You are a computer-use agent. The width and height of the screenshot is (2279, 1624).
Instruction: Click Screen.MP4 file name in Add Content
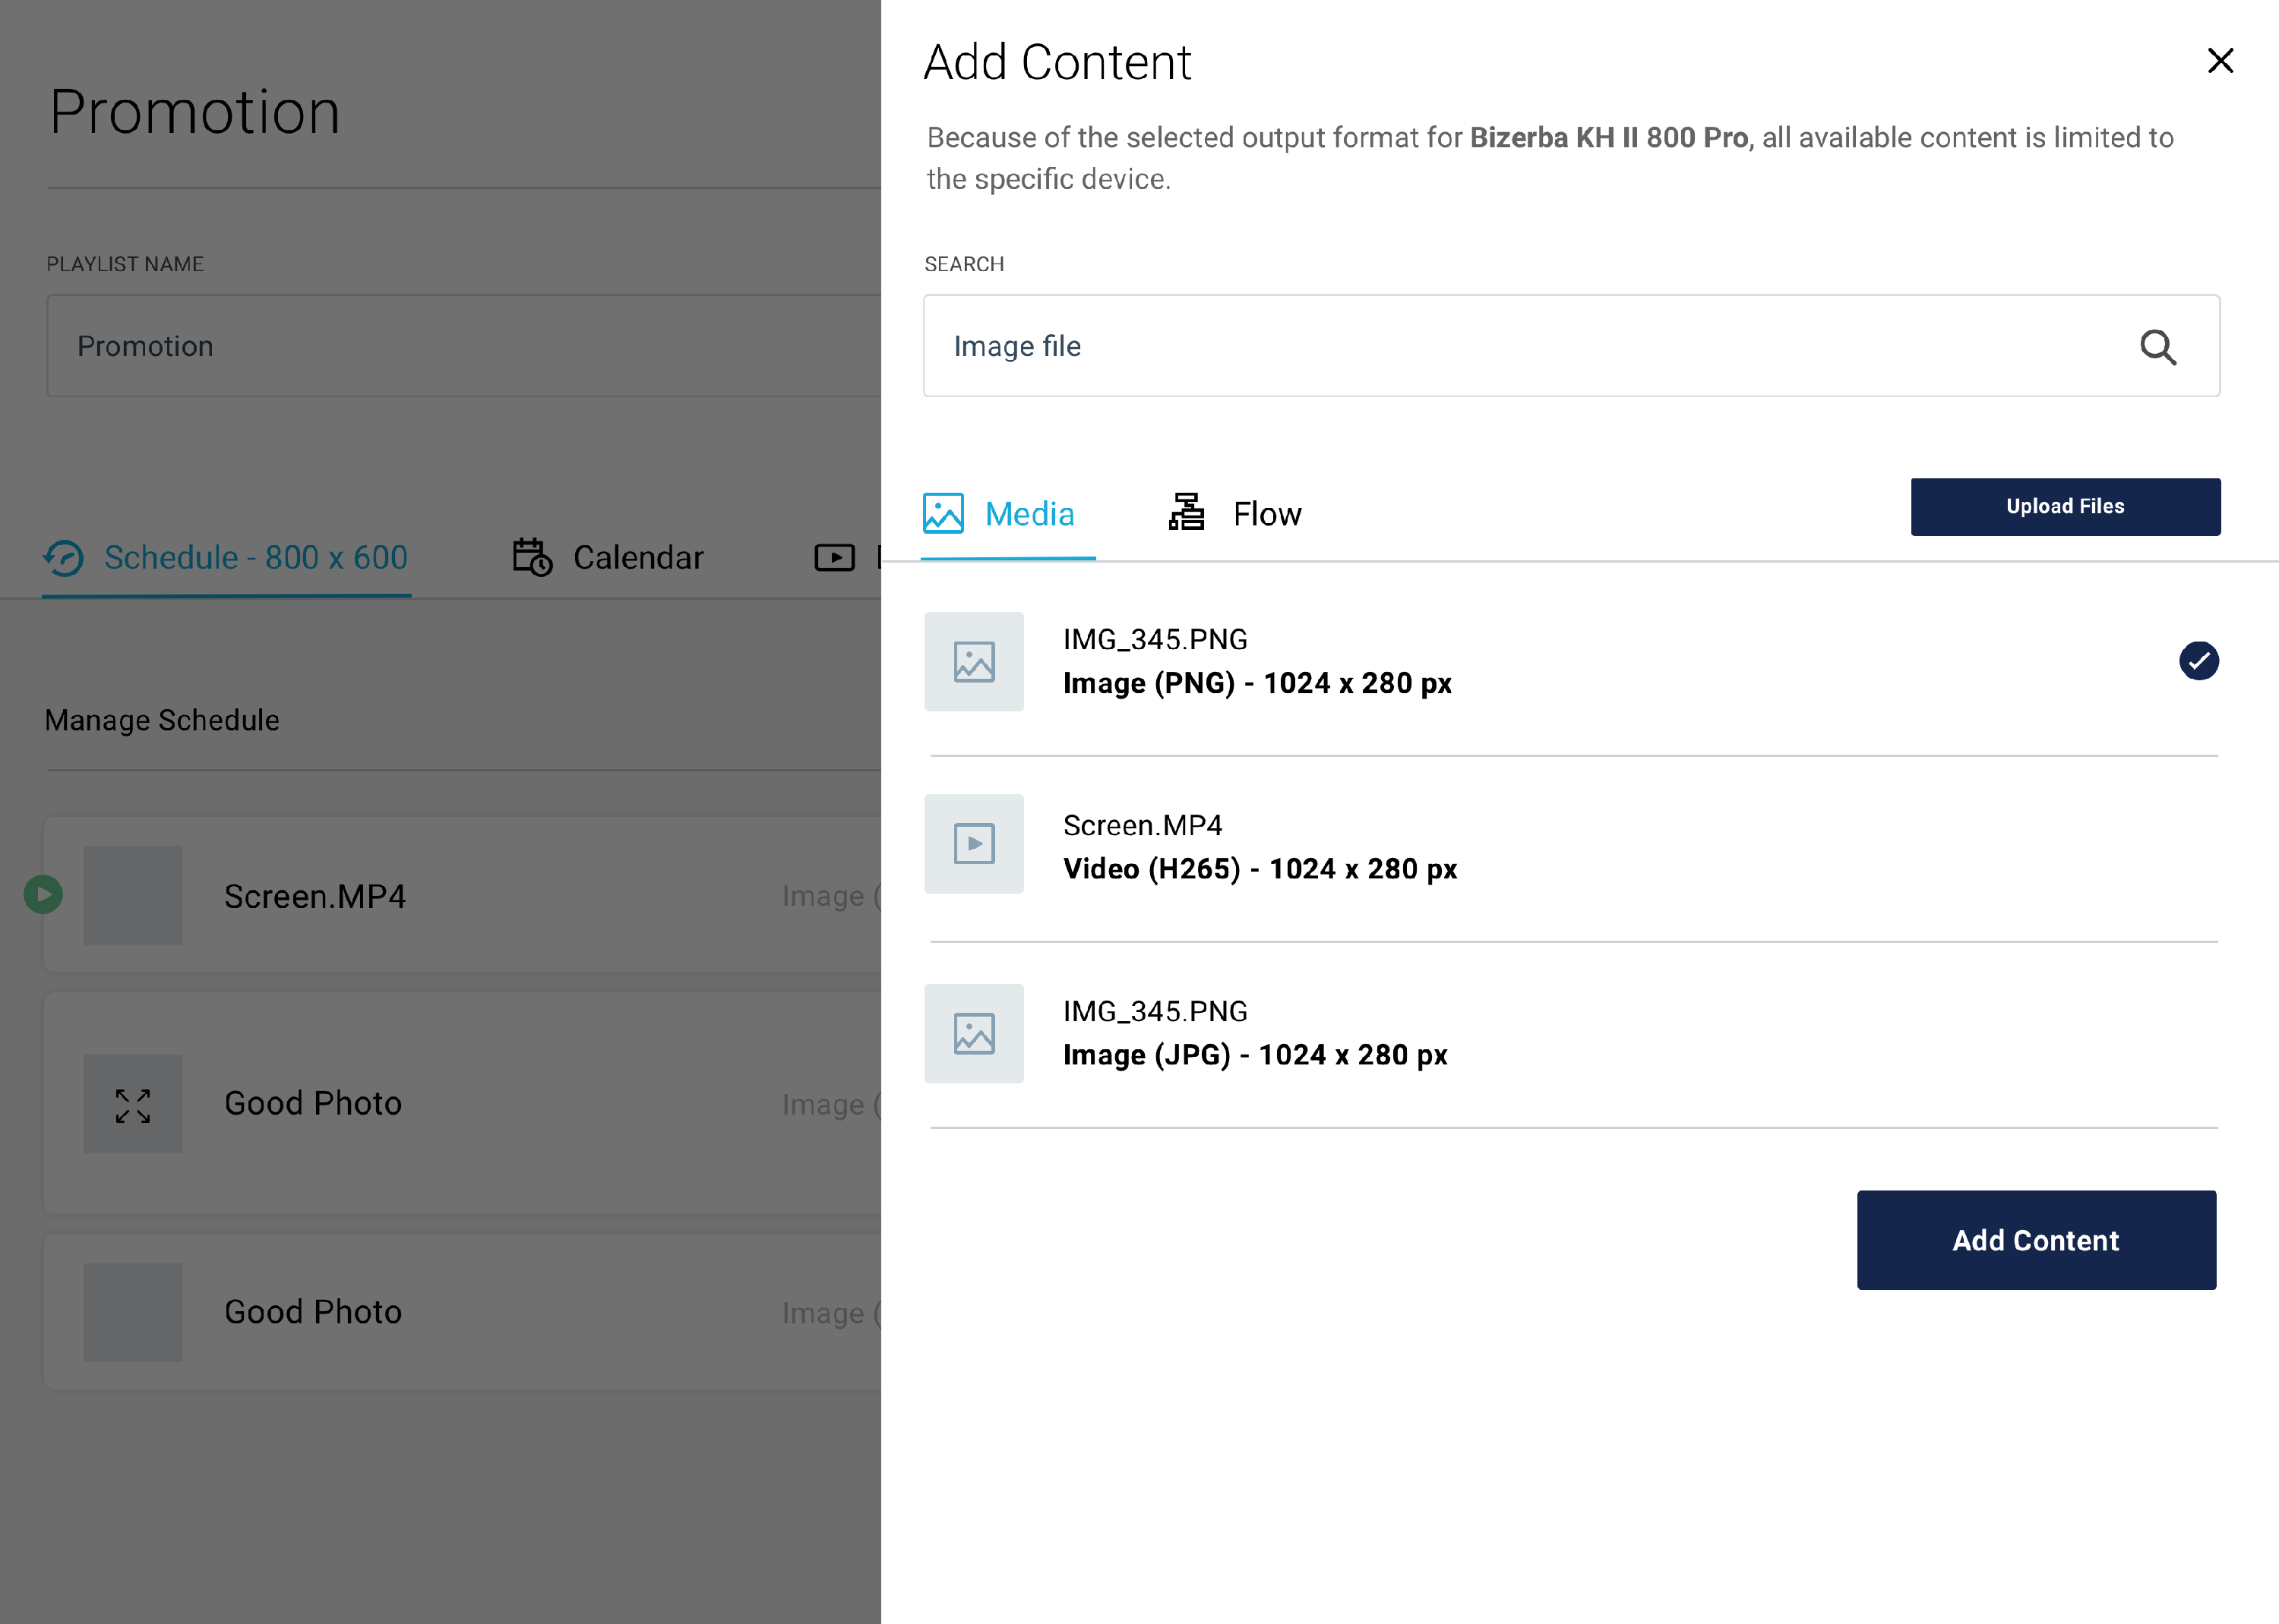1143,826
